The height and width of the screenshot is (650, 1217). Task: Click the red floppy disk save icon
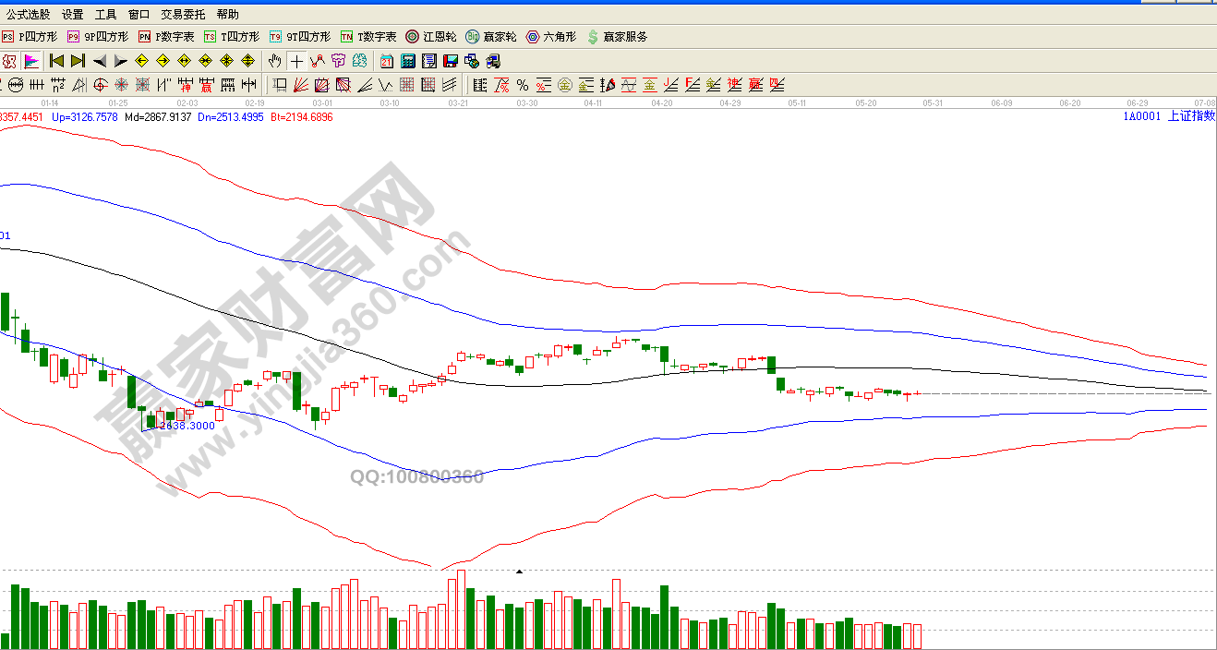[x=450, y=62]
